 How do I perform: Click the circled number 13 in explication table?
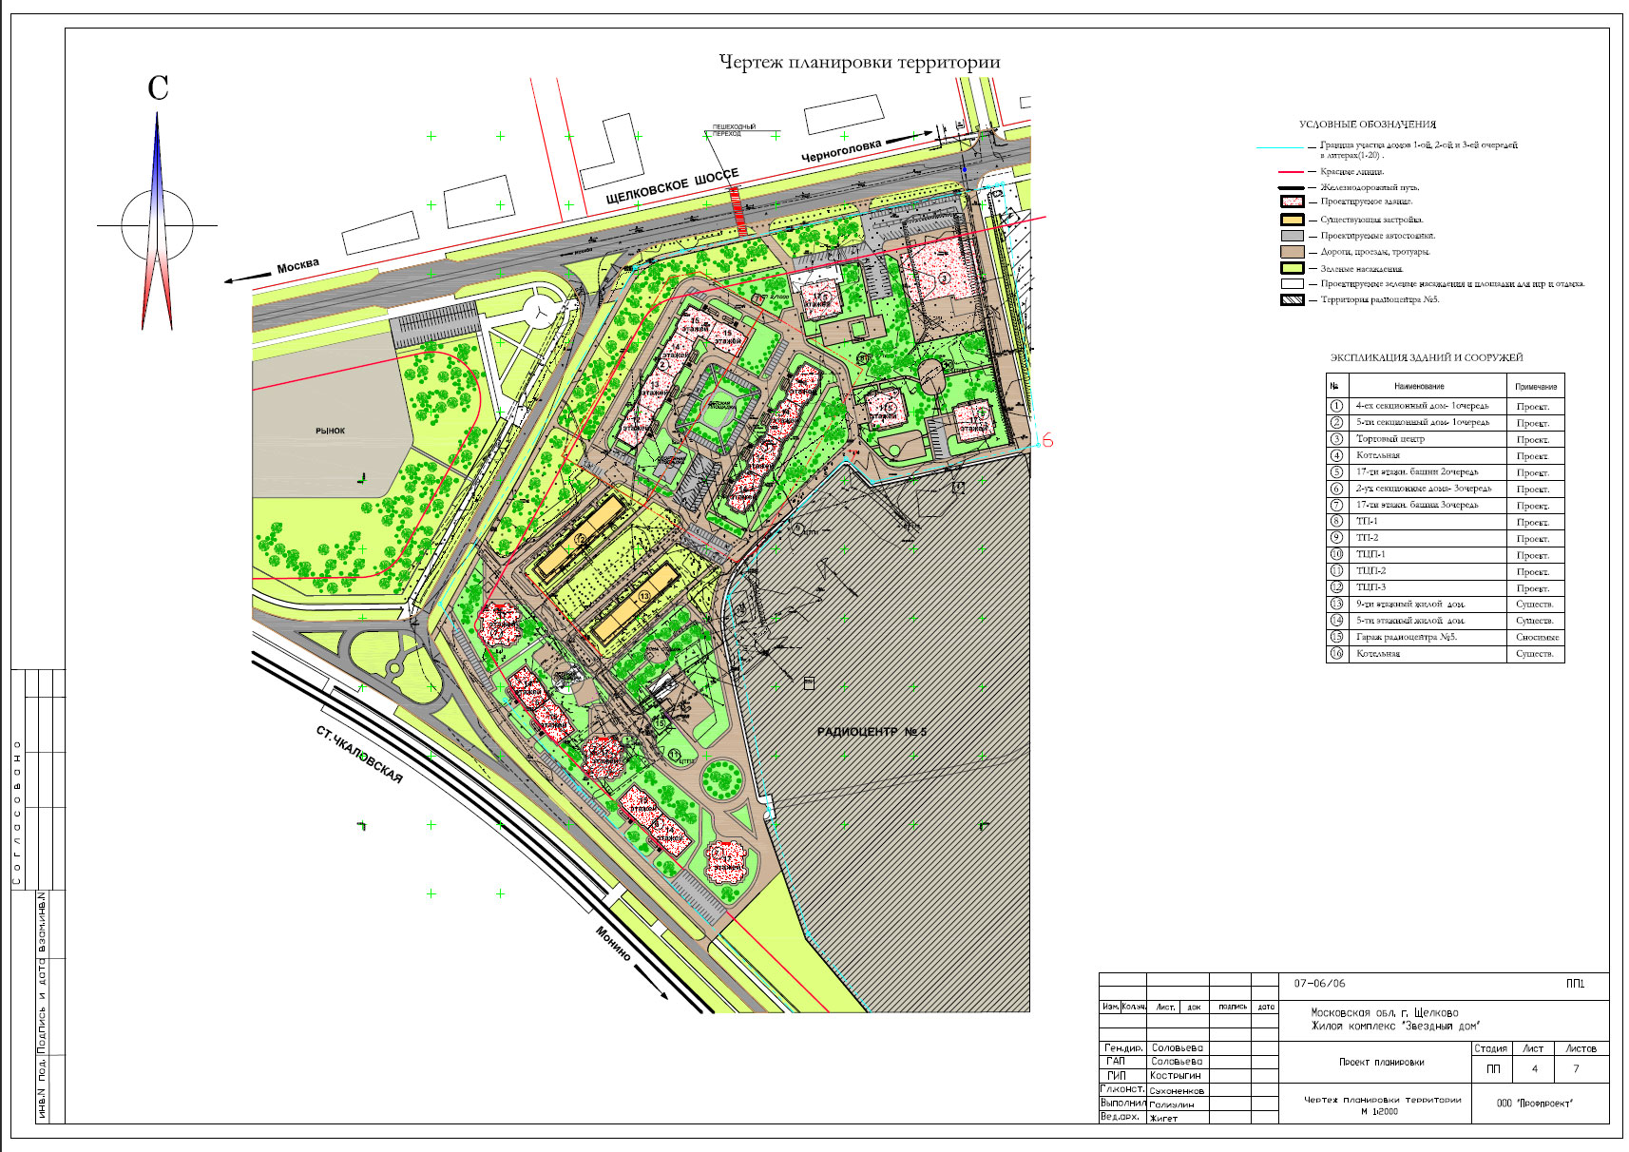(1336, 605)
